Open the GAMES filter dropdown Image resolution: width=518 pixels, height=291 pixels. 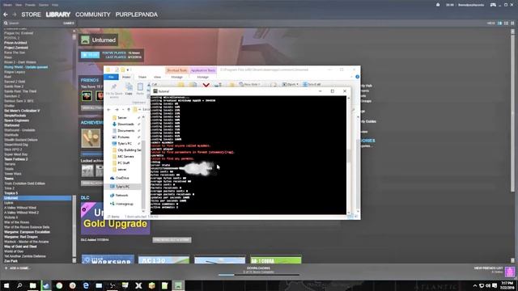click(68, 23)
